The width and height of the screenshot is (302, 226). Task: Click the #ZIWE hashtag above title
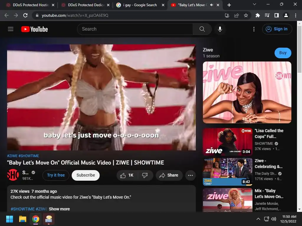coord(12,156)
